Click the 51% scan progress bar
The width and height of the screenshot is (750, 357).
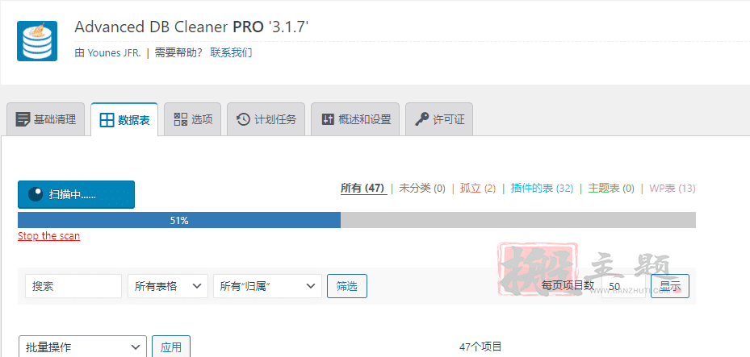pos(356,221)
